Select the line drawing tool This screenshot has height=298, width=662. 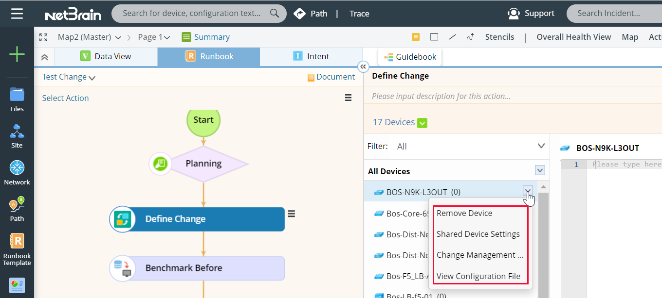452,37
